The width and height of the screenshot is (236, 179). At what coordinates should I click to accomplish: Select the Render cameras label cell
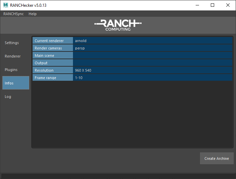click(x=53, y=48)
